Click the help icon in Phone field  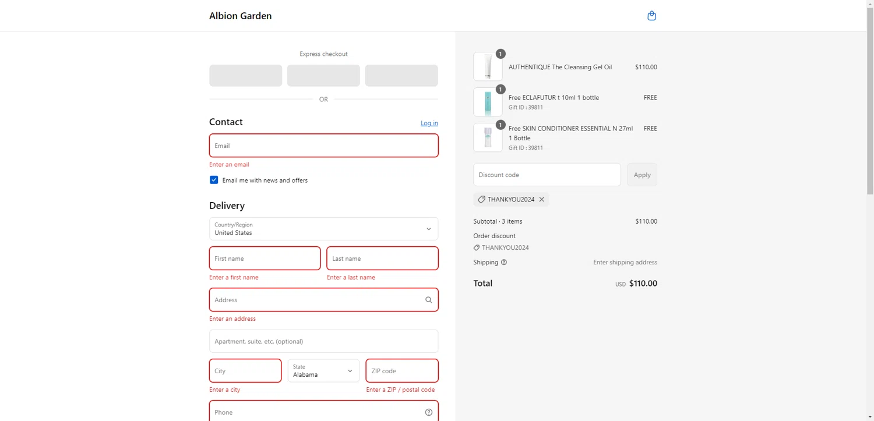(x=428, y=412)
